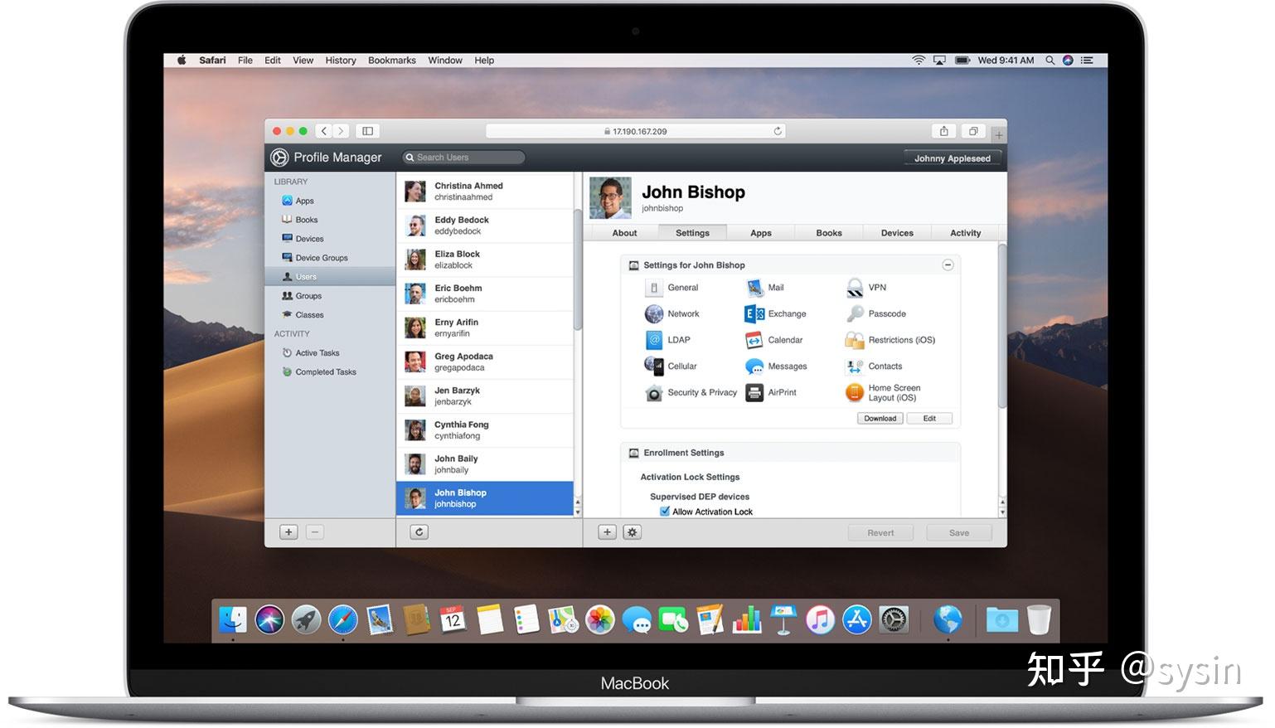Click the minus button under Library sidebar

pyautogui.click(x=315, y=532)
